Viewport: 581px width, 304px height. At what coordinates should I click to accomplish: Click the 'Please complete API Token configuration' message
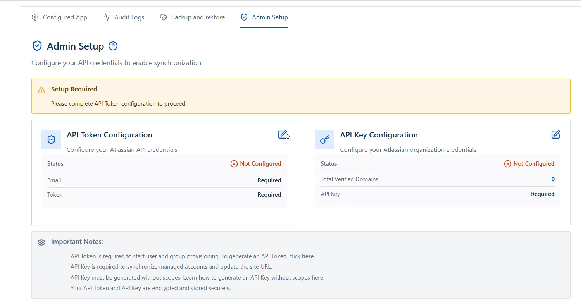click(119, 104)
